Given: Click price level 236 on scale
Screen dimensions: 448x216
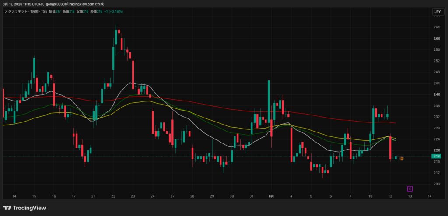Looking at the screenshot, I should pos(437,106).
